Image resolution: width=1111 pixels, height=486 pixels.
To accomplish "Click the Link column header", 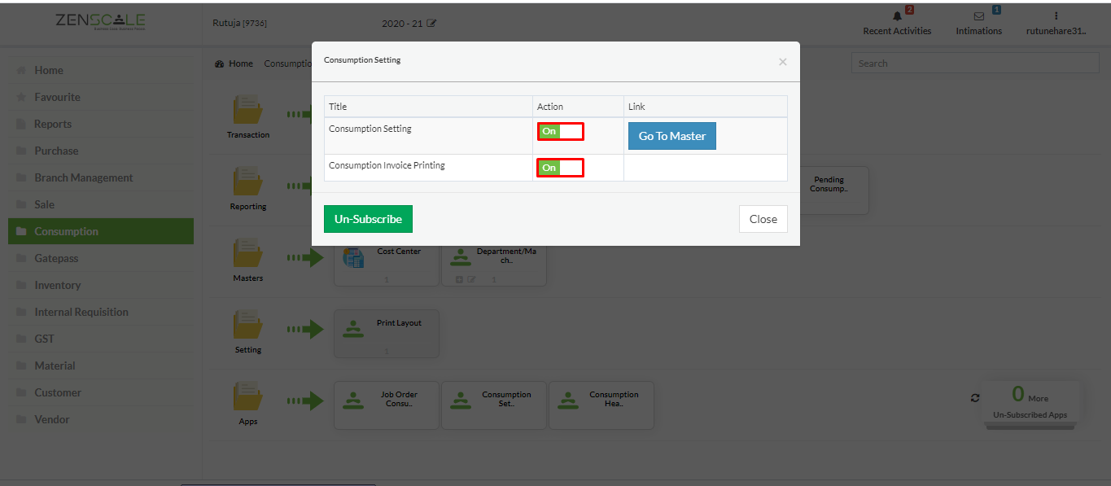I will coord(706,107).
